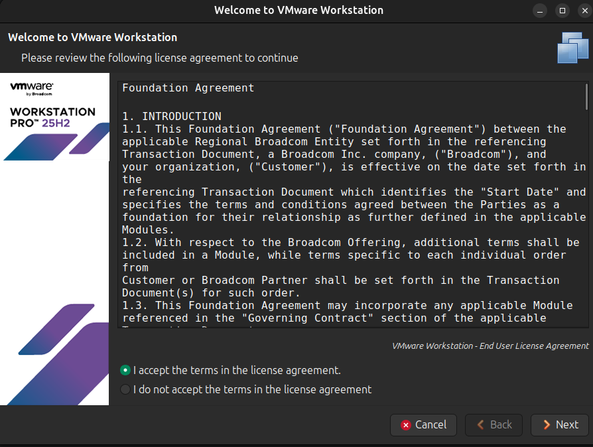Click the Cancel button
The height and width of the screenshot is (447, 593).
423,425
